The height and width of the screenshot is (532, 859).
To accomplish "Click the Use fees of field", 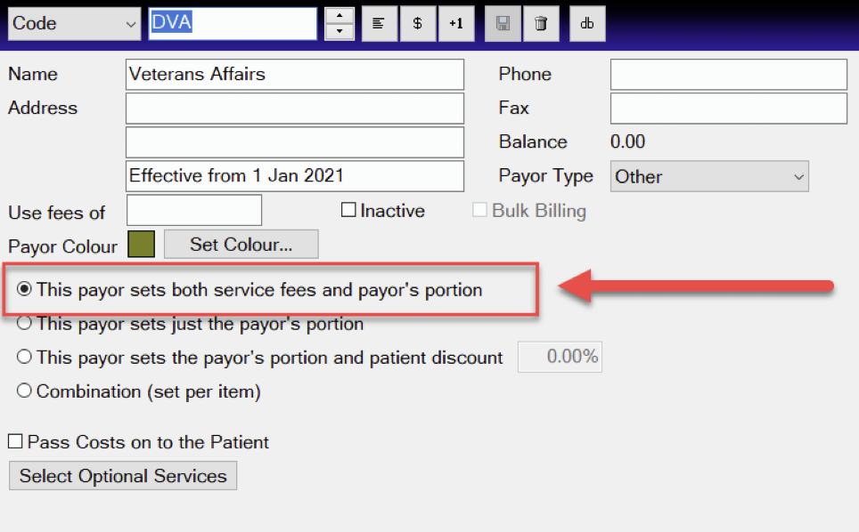I will (x=194, y=211).
